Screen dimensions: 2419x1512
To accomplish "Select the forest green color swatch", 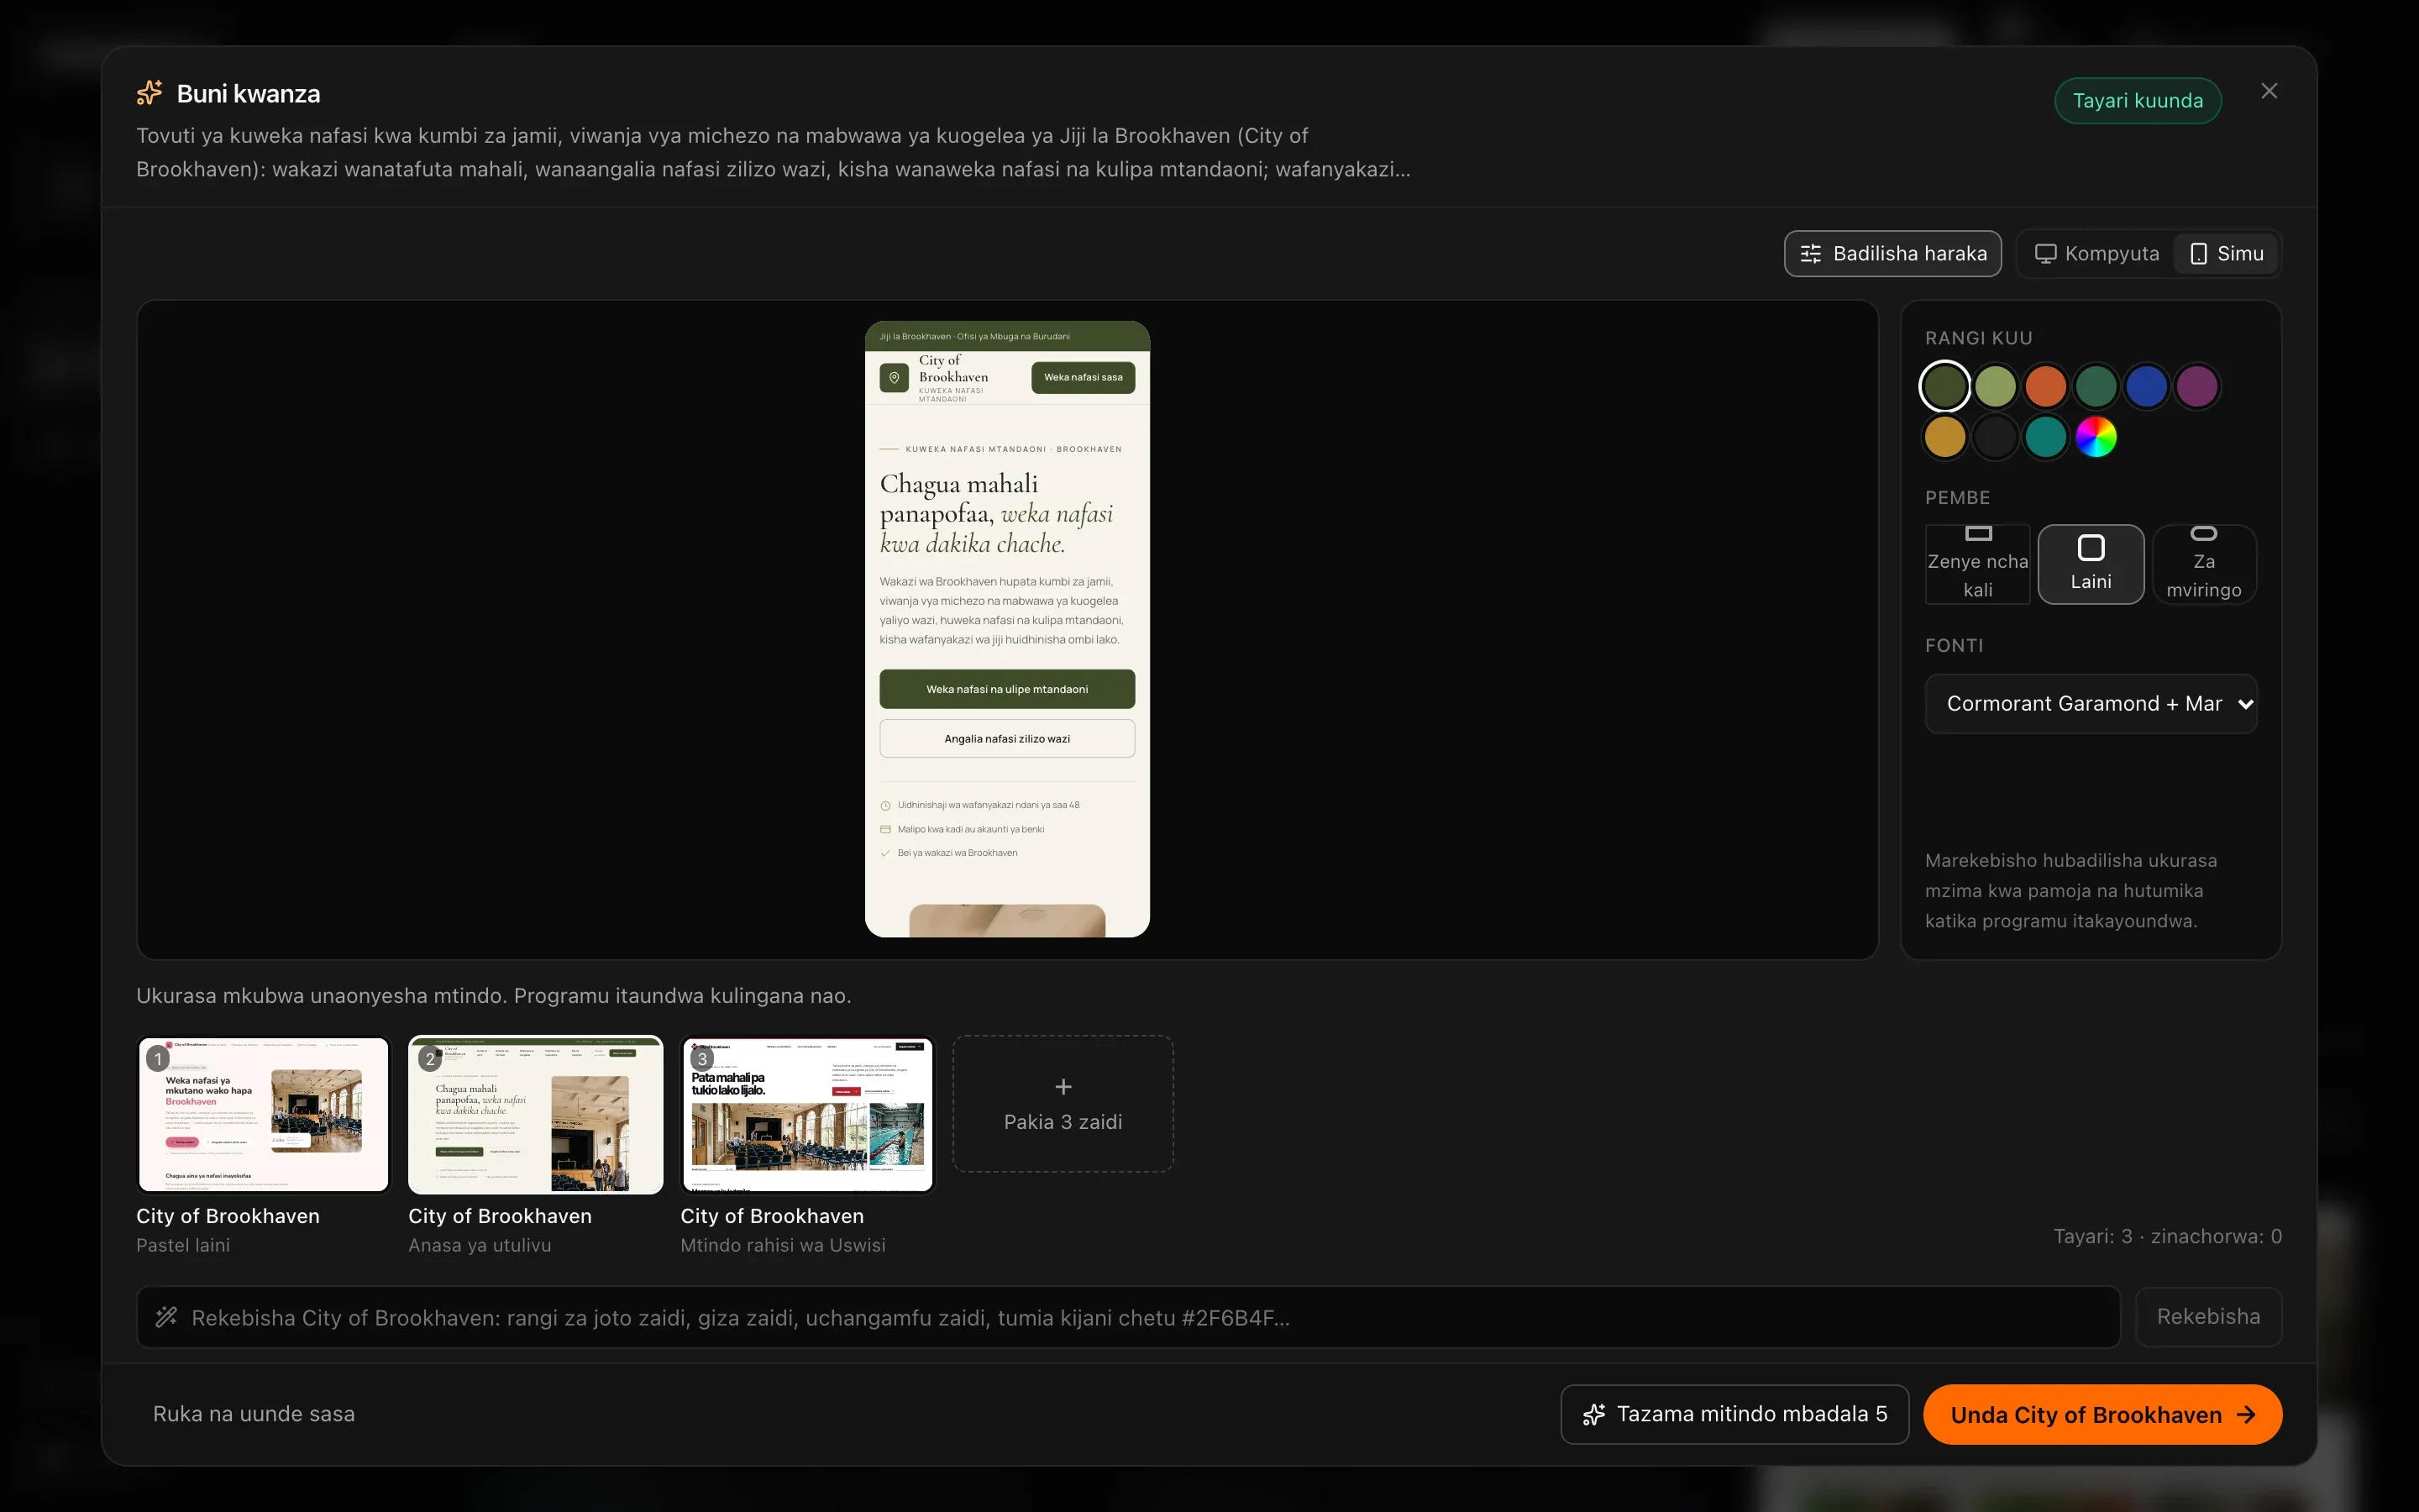I will click(2096, 387).
